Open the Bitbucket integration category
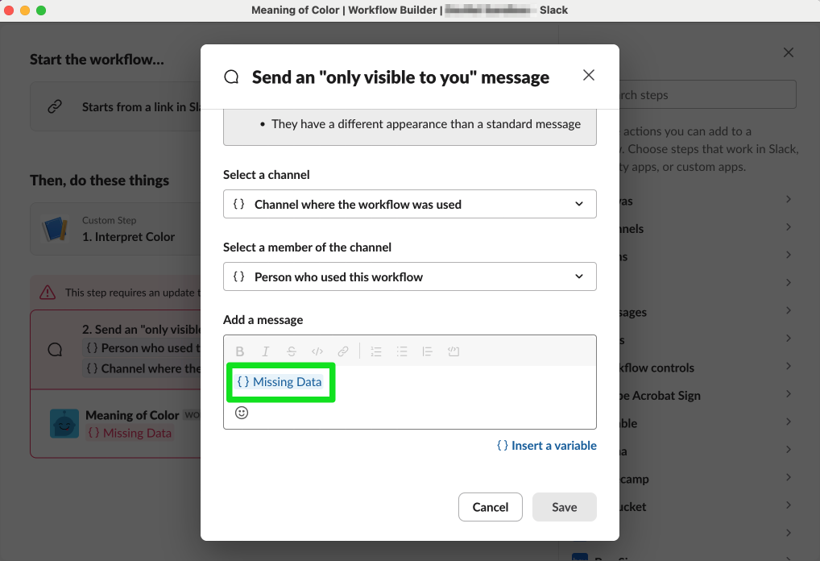 (x=693, y=506)
